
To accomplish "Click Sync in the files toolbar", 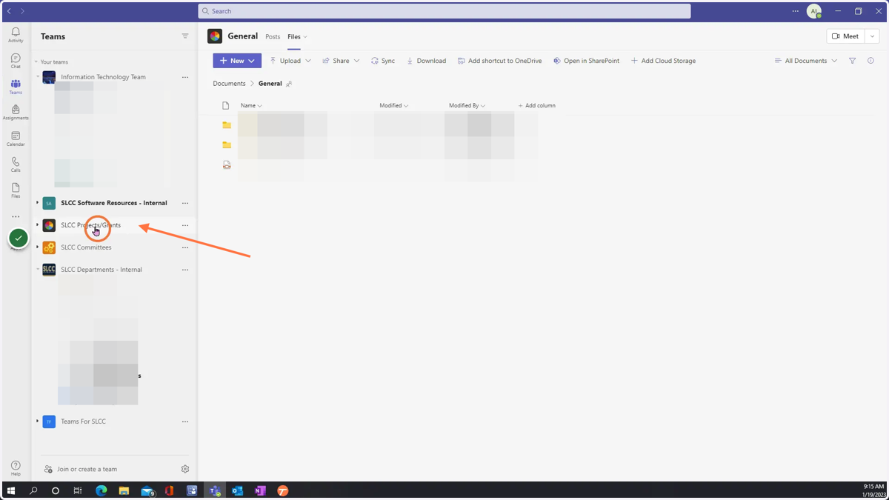I will click(x=383, y=61).
